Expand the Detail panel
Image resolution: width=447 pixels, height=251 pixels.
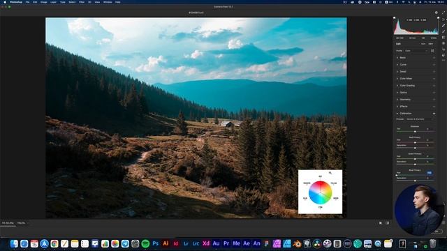[403, 72]
